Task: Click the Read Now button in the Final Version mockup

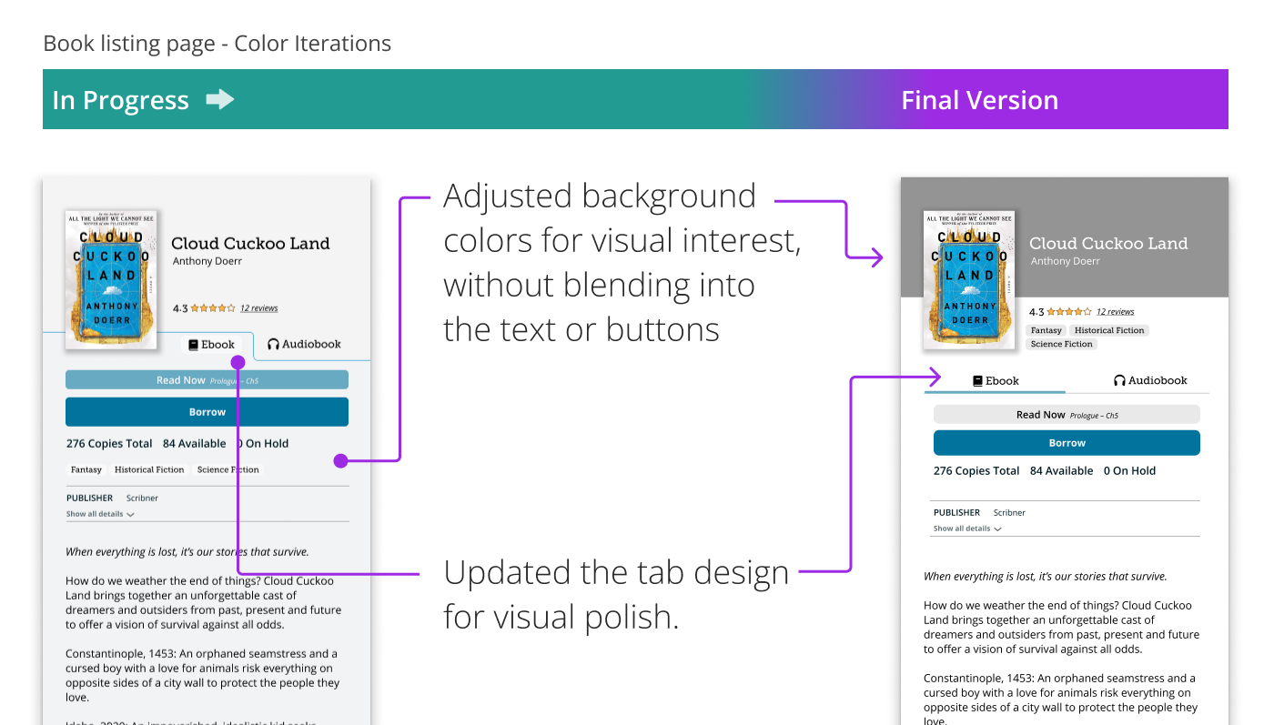Action: point(1067,415)
